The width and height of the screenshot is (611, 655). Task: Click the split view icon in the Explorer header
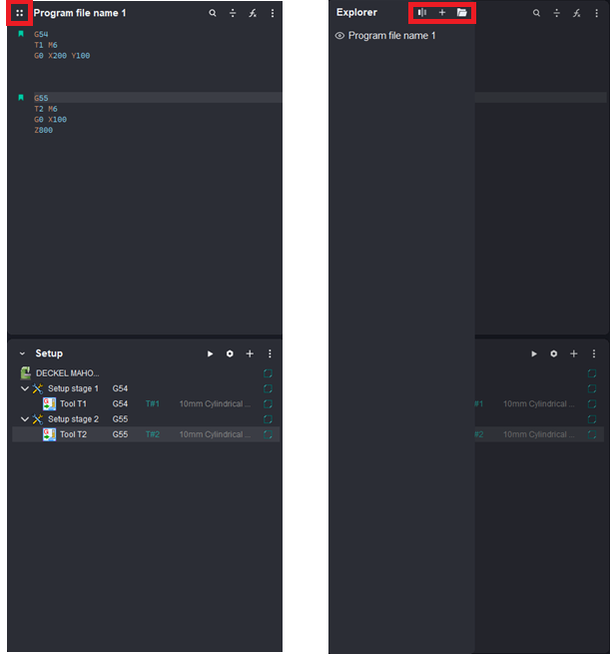(422, 13)
